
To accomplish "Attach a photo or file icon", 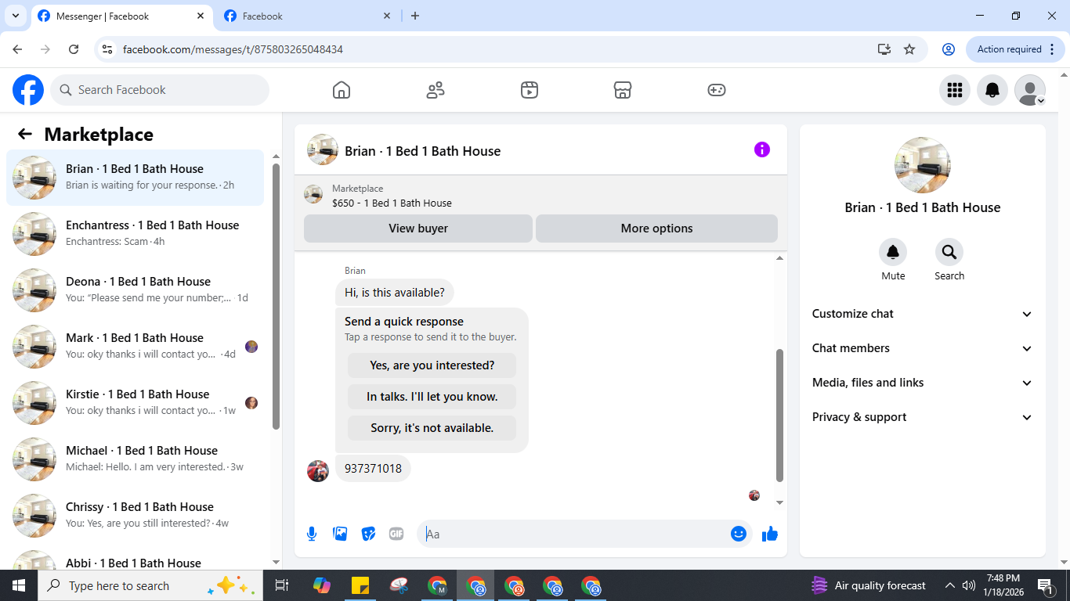I will (340, 534).
